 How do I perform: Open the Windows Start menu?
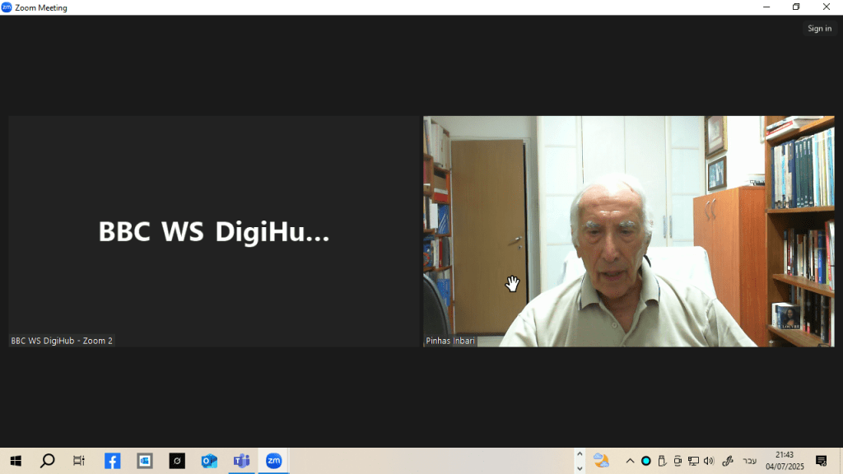coord(16,461)
